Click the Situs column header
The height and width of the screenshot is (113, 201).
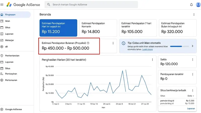(x=163, y=96)
